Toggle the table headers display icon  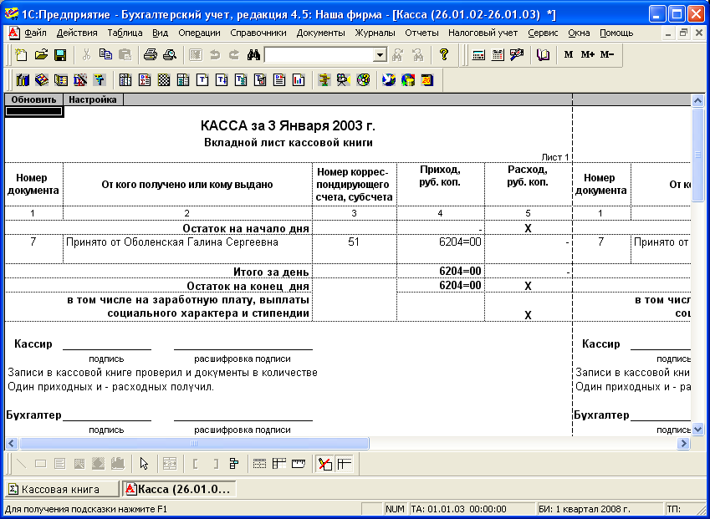tap(279, 463)
